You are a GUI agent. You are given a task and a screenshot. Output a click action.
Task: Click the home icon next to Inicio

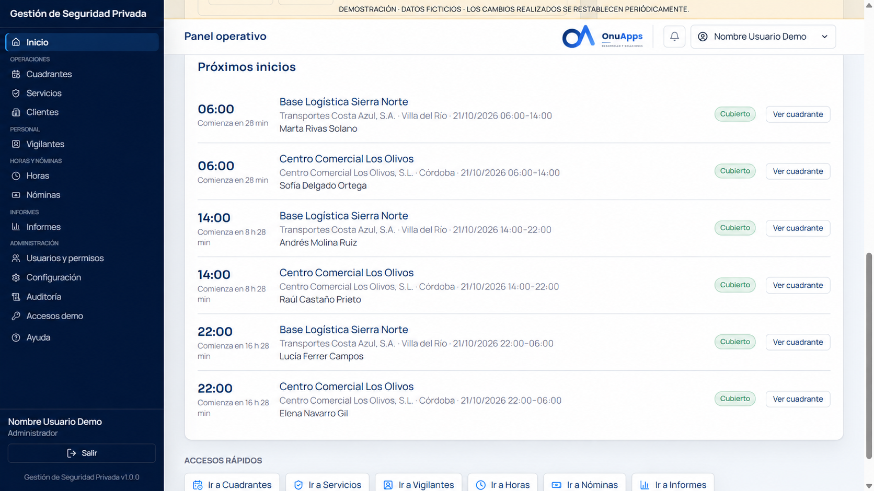[x=16, y=42]
